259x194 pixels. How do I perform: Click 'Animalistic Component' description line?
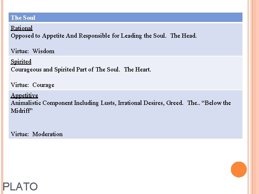(x=54, y=103)
